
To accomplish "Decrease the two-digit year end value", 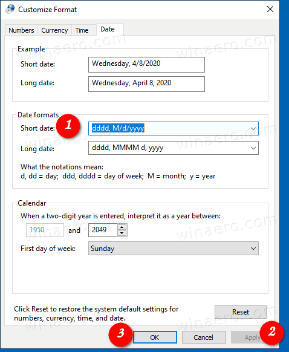I will point(122,233).
